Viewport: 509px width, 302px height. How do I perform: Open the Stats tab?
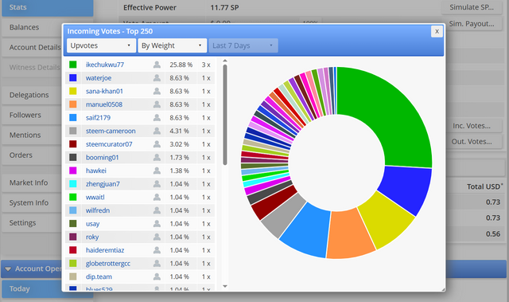(48, 7)
